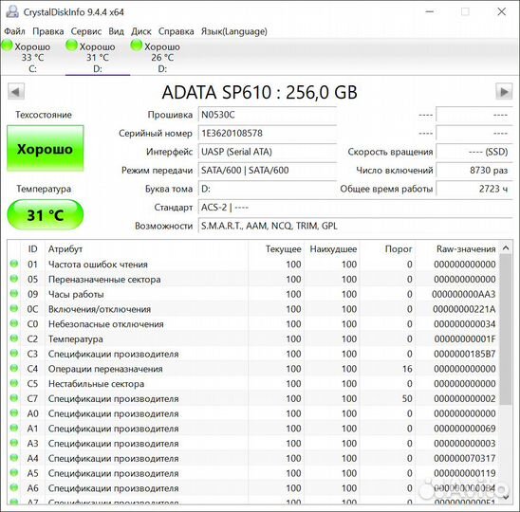Click the green status dot for attribute C3

pos(14,354)
